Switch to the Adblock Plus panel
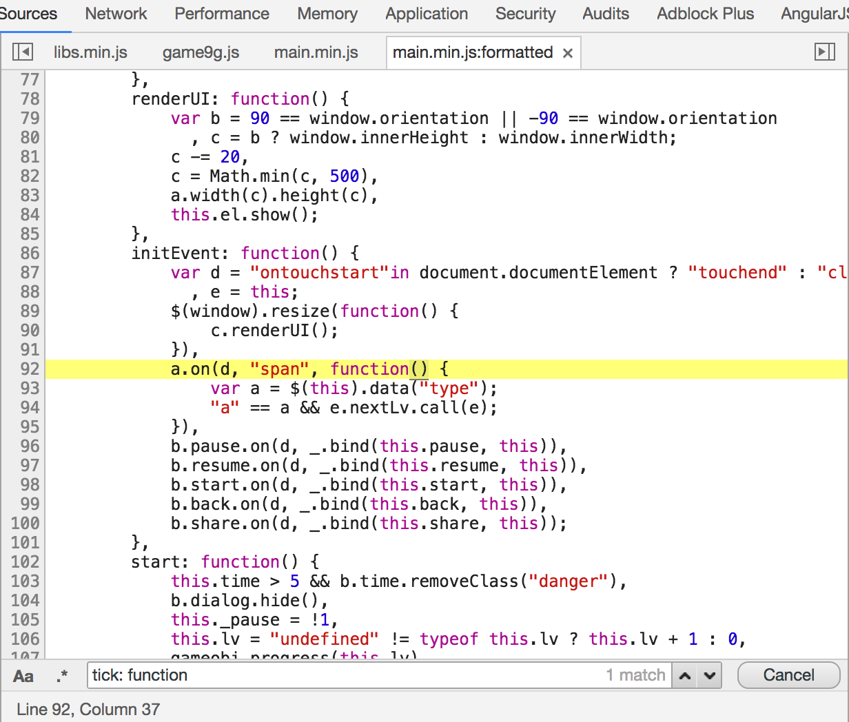 705,14
